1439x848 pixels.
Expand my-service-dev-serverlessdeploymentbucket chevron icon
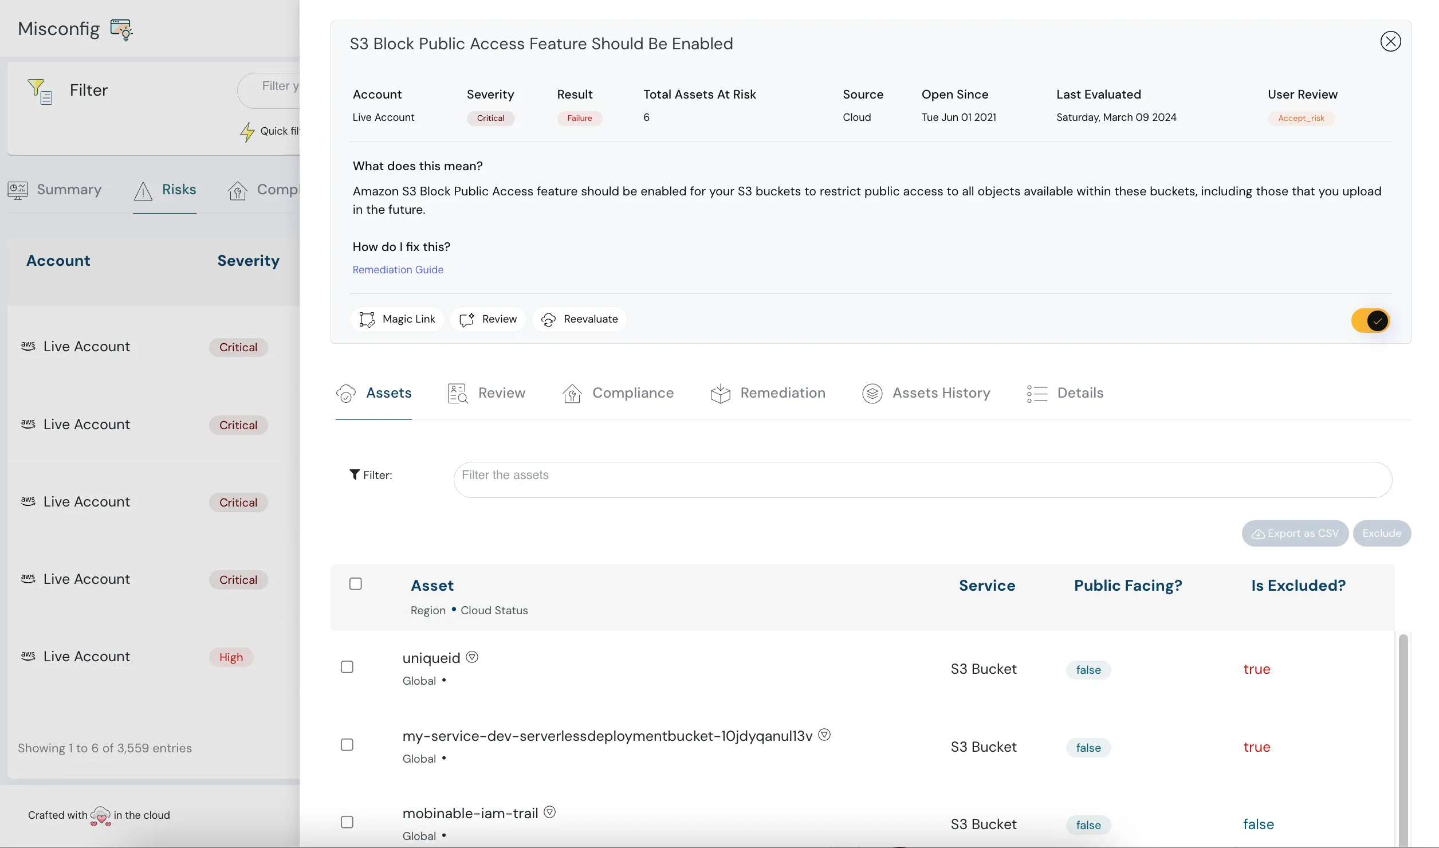coord(824,735)
